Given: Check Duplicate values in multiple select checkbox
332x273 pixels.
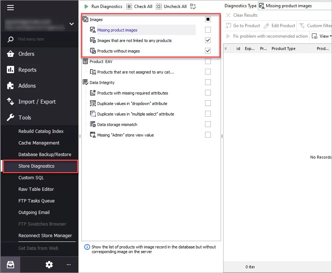Looking at the screenshot, I should (x=208, y=114).
